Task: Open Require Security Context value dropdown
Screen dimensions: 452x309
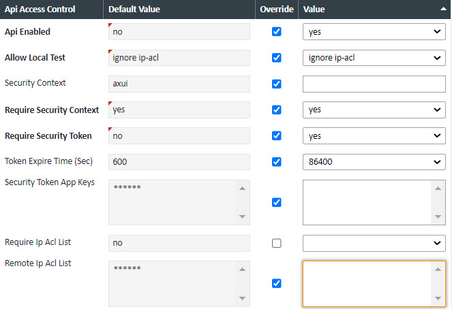Action: [x=374, y=110]
